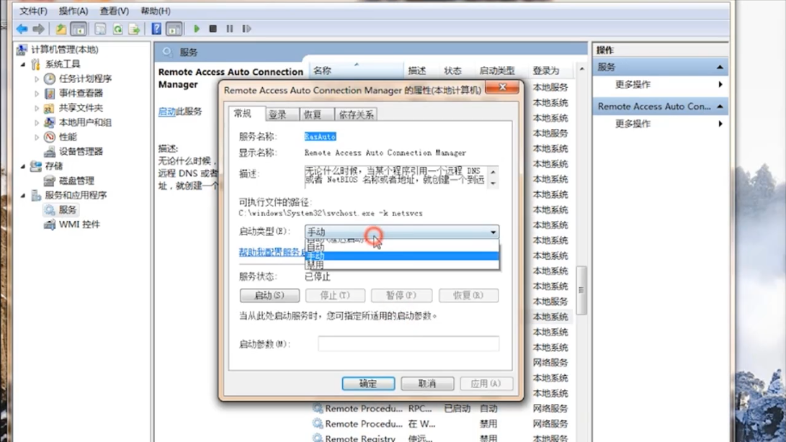Expand the 任务计划程序 tree node
Image resolution: width=786 pixels, height=442 pixels.
[x=37, y=78]
